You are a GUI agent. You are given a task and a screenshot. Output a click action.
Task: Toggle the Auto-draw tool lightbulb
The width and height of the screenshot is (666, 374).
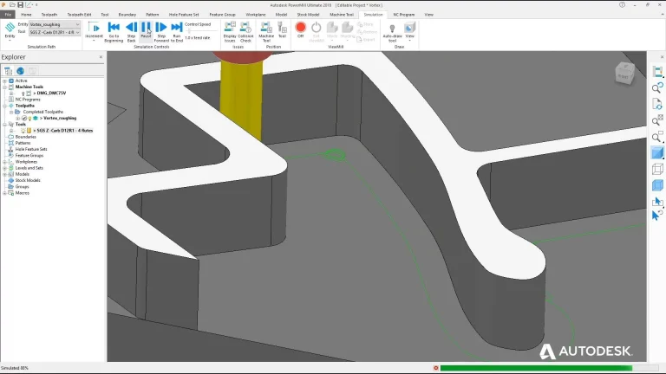point(392,32)
